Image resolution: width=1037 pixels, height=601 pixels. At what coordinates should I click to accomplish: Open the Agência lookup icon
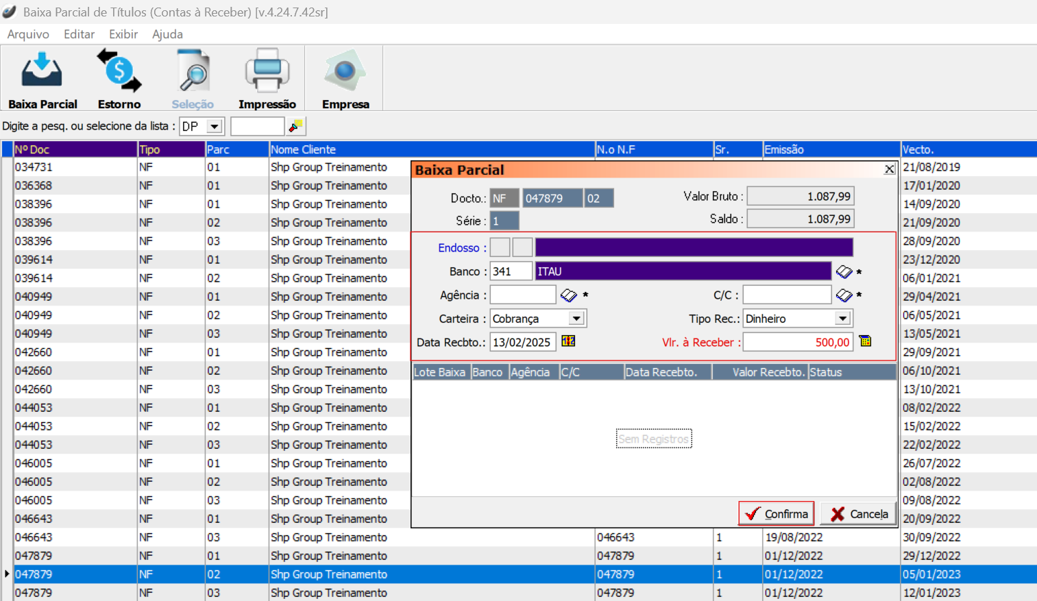click(568, 295)
